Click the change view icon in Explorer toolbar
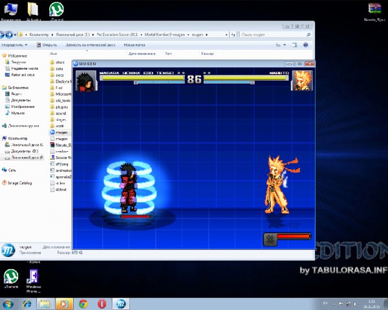Viewport: 388px width, 310px height. (278, 45)
